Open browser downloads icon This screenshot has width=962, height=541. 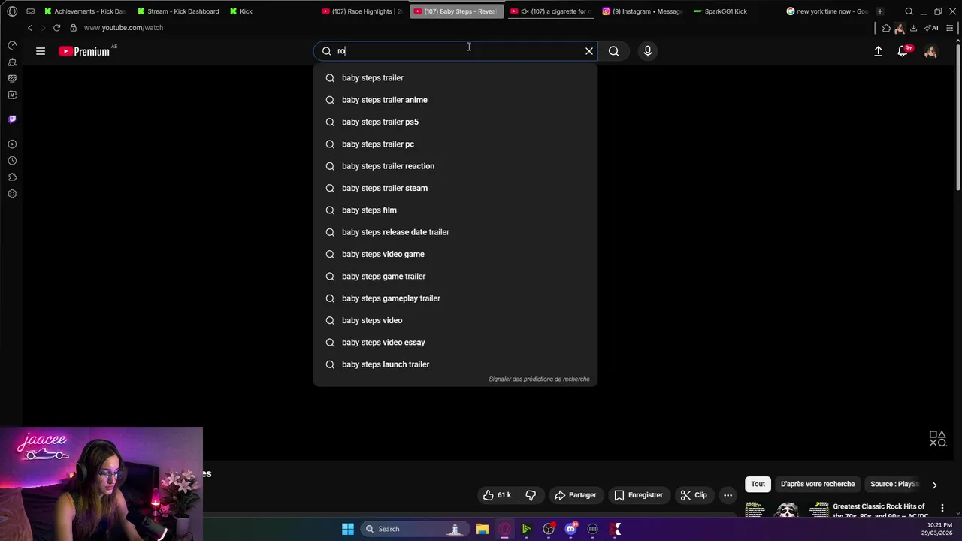(913, 28)
